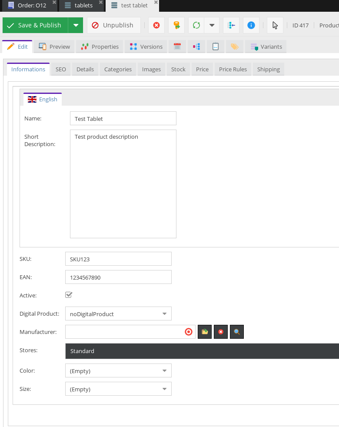Open the Save & Publish dropdown arrow

76,25
